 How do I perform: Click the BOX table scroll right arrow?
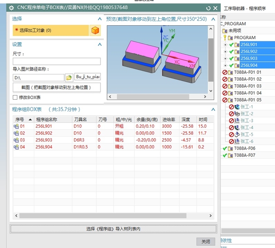click(210, 216)
